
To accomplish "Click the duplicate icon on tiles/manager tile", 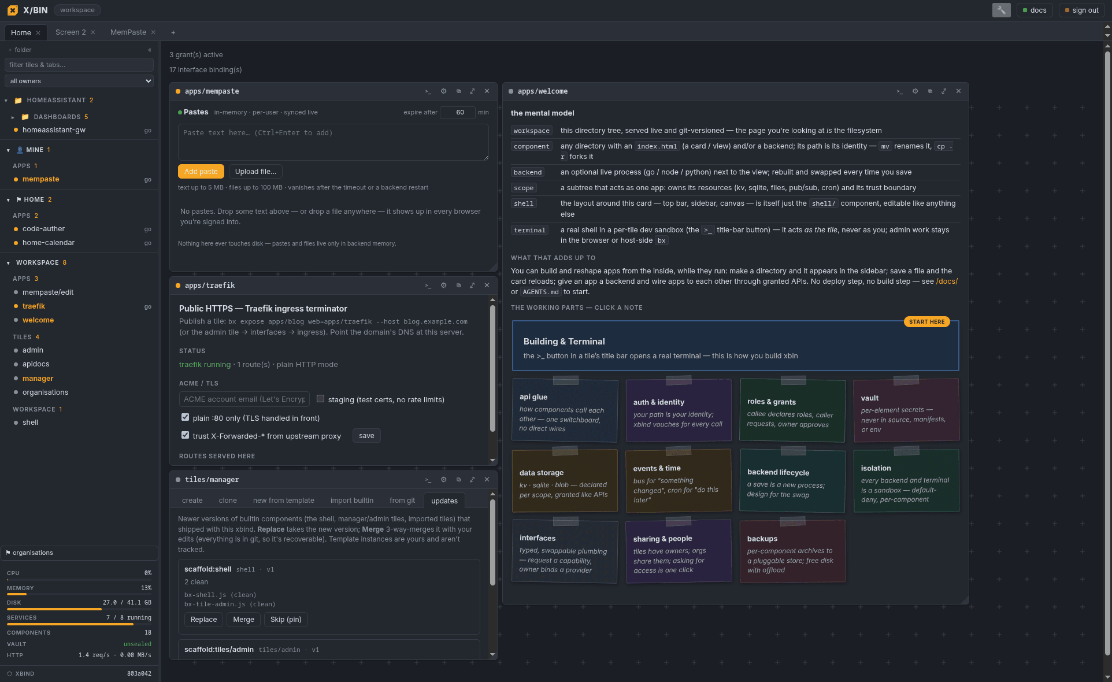I will tap(458, 480).
